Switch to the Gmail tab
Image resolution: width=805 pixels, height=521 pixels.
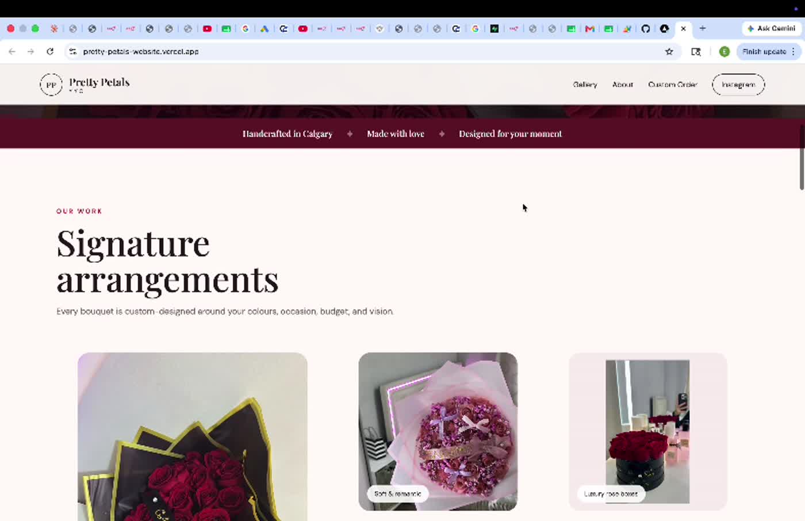point(589,28)
